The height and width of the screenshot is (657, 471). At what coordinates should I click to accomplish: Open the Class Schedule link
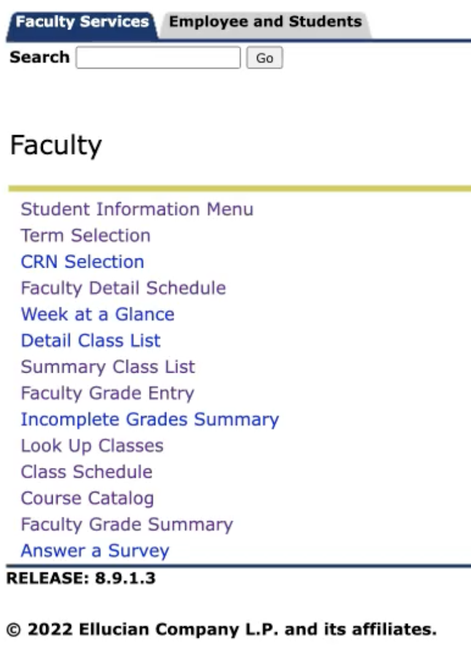[86, 472]
